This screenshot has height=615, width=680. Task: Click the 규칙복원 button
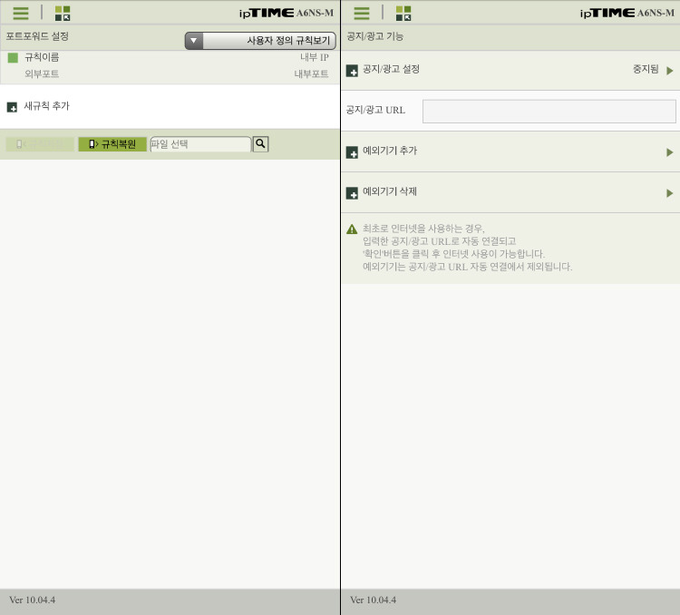[x=112, y=144]
